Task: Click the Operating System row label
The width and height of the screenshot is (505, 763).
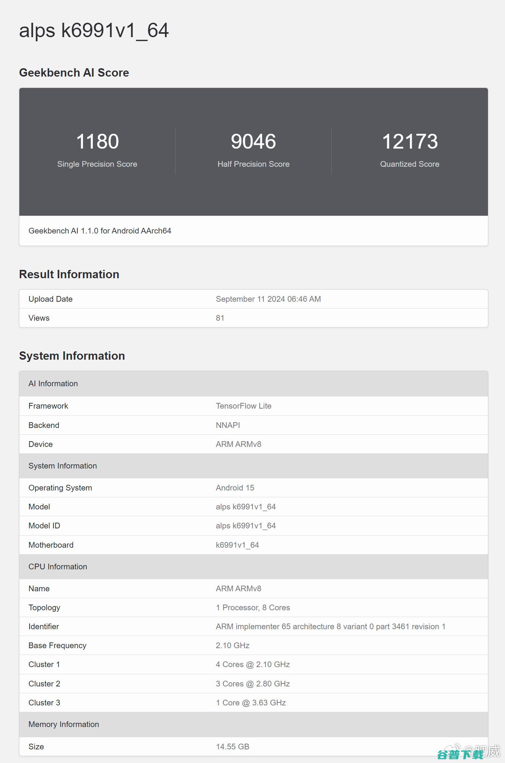Action: (x=60, y=488)
